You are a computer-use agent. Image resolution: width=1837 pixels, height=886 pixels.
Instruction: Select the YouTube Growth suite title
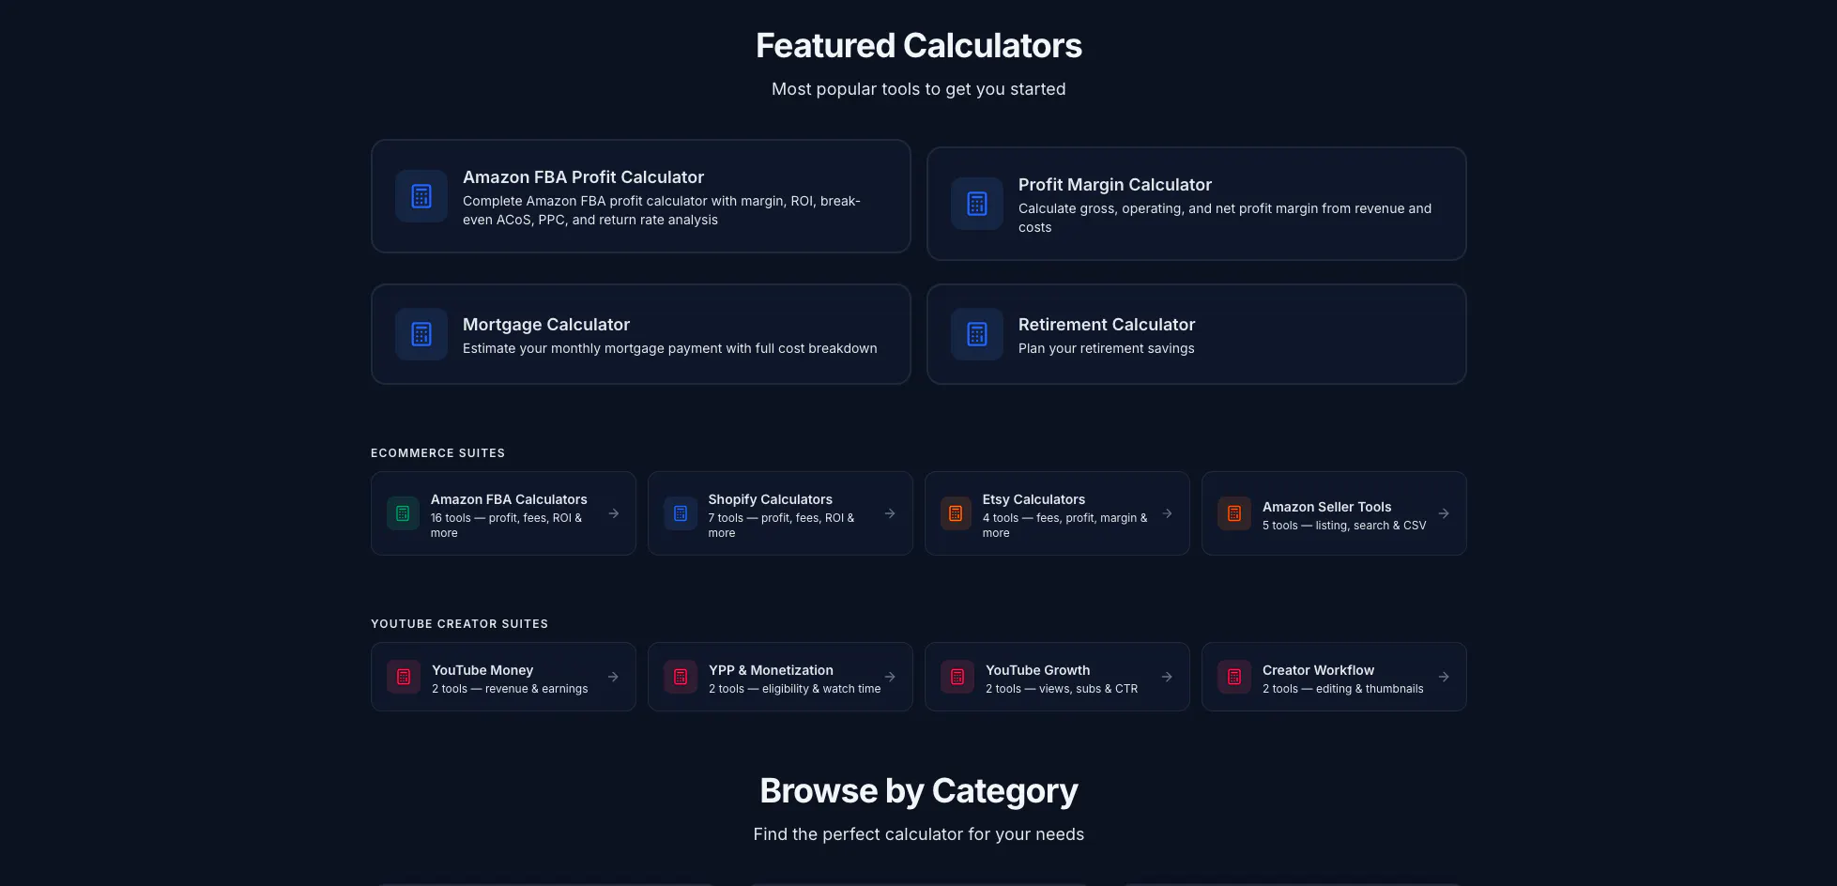pos(1037,670)
